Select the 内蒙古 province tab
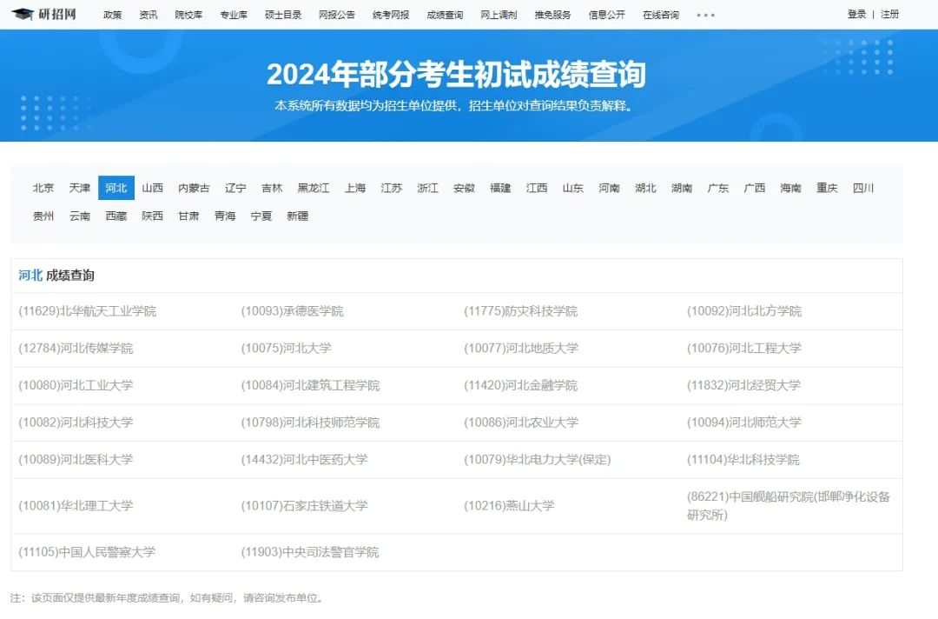The width and height of the screenshot is (938, 619). pyautogui.click(x=194, y=188)
